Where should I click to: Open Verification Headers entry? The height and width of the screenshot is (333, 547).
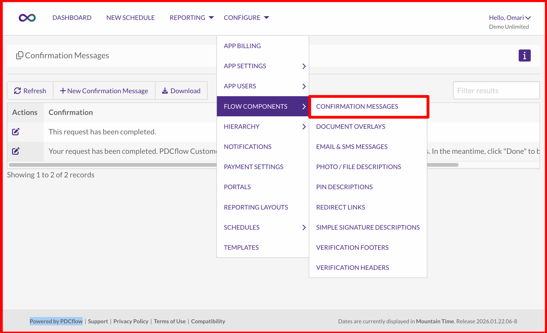coord(368,268)
